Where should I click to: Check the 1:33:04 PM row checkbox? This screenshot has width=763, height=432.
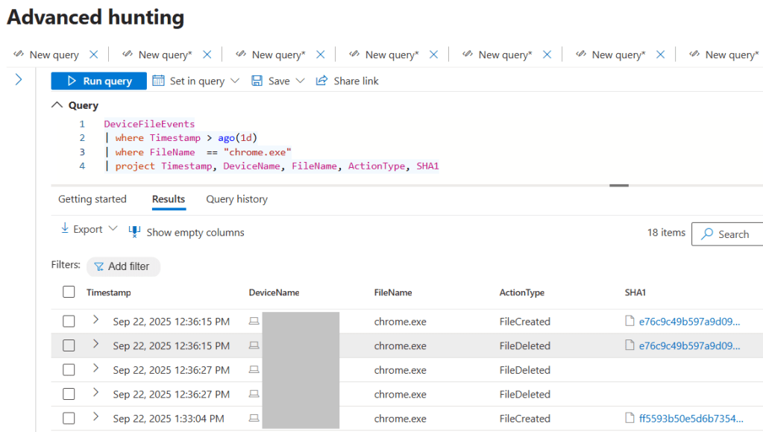(69, 419)
